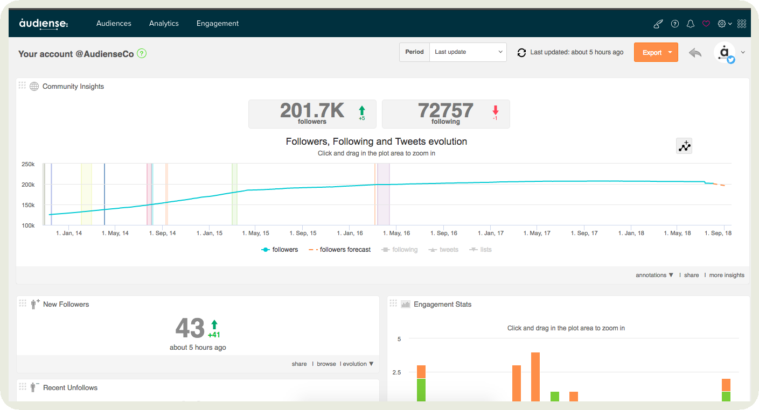Click the add chart annotation icon

click(x=684, y=146)
